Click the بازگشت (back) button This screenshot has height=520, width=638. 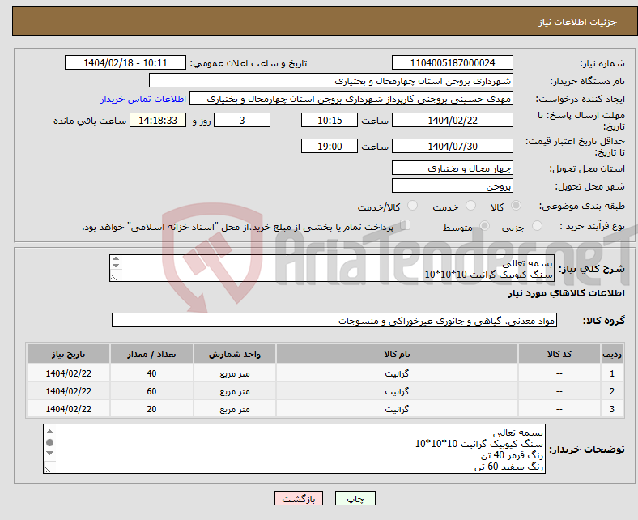(299, 498)
